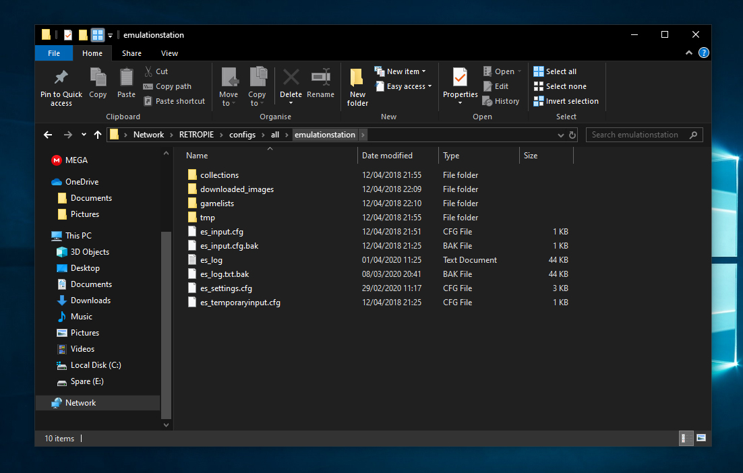The width and height of the screenshot is (743, 473).
Task: Click Copy path command
Action: (167, 87)
